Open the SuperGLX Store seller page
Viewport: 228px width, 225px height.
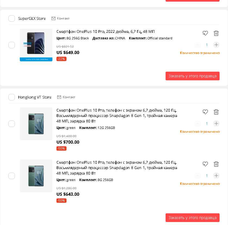pos(32,18)
